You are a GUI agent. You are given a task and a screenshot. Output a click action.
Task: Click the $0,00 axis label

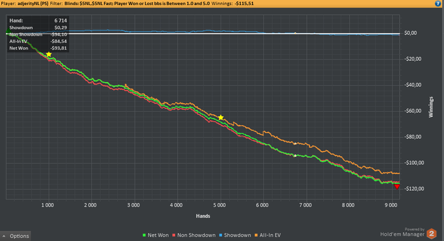click(410, 33)
